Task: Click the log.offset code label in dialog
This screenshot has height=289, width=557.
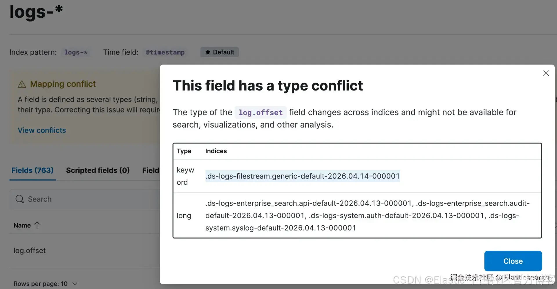Action: coord(260,112)
